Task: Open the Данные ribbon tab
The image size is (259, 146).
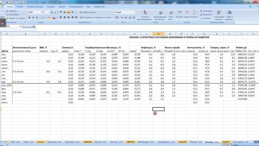Action: click(x=62, y=6)
